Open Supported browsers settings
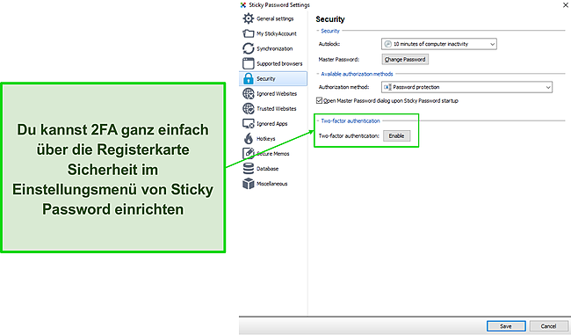The height and width of the screenshot is (335, 571). 279,63
